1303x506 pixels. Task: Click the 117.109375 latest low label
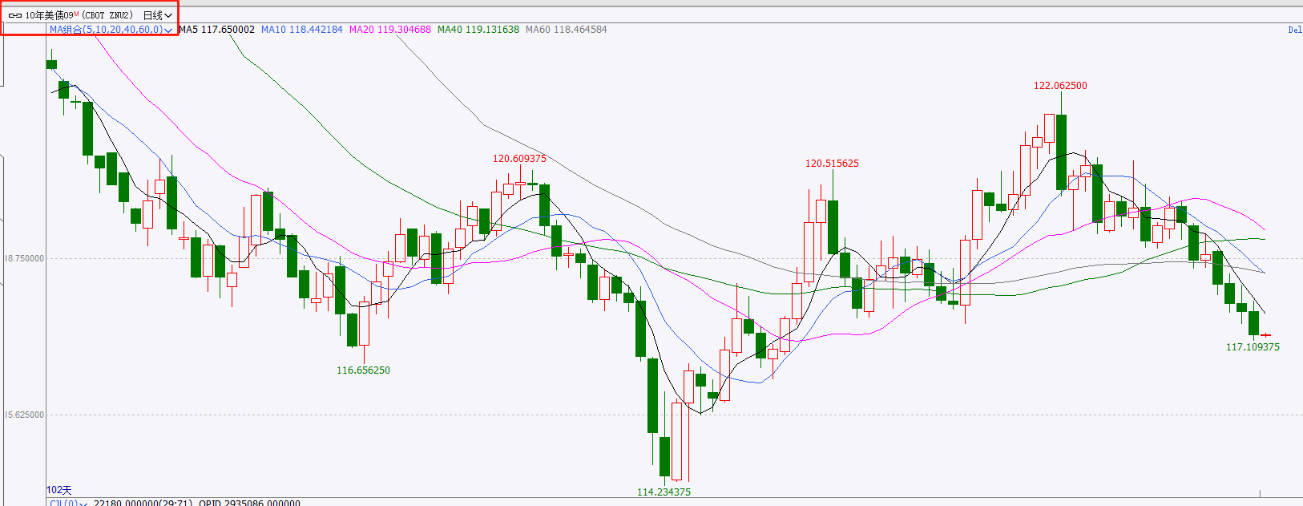(1253, 347)
